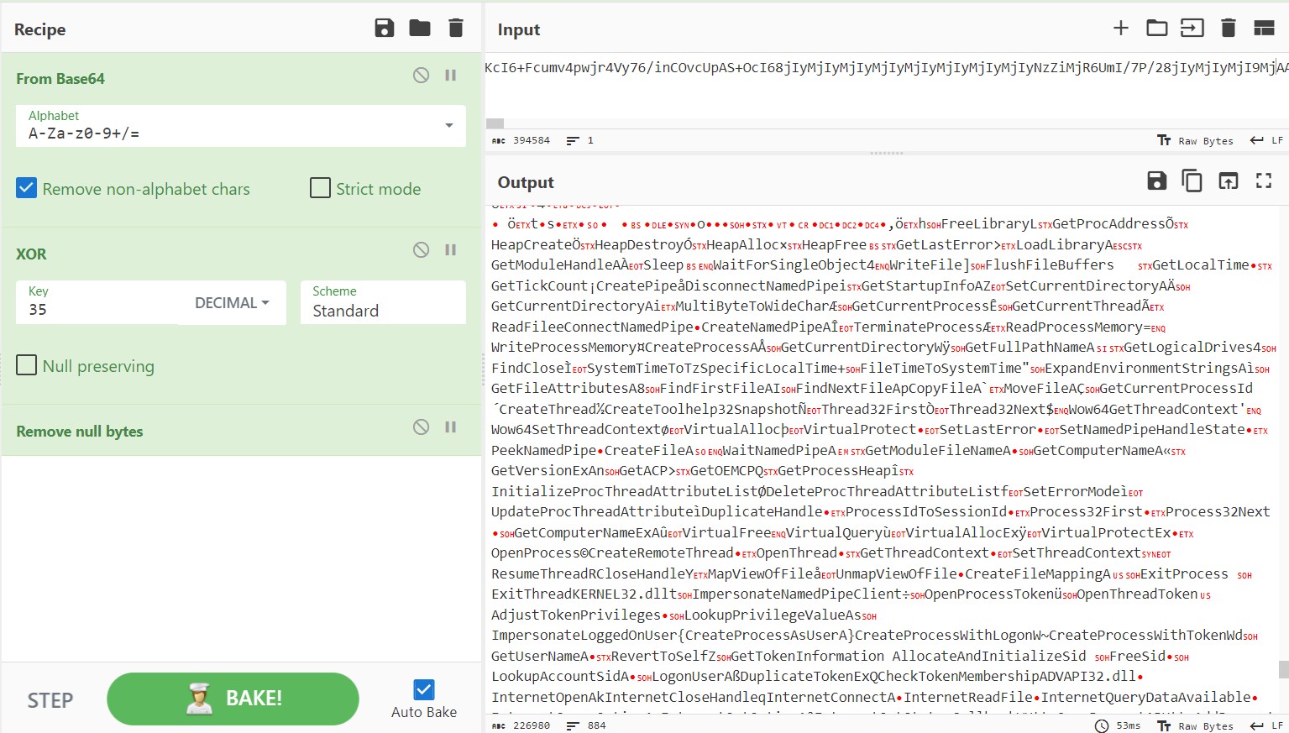The height and width of the screenshot is (733, 1289).
Task: Reset the pane layout in Input header
Action: tap(1264, 29)
